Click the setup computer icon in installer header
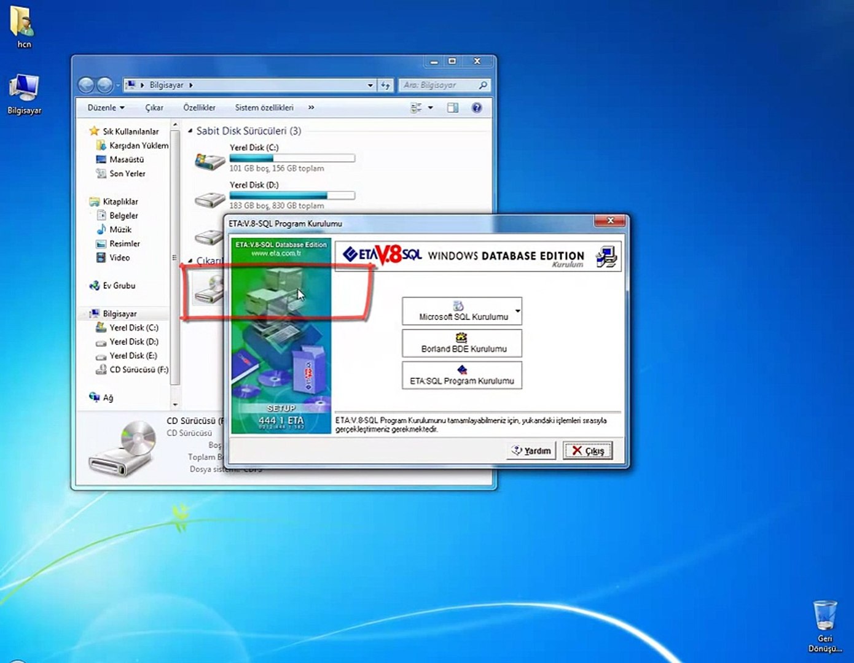The image size is (854, 663). (x=606, y=257)
